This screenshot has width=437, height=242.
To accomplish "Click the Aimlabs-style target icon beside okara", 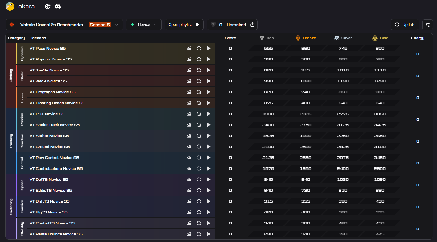I will (x=48, y=6).
